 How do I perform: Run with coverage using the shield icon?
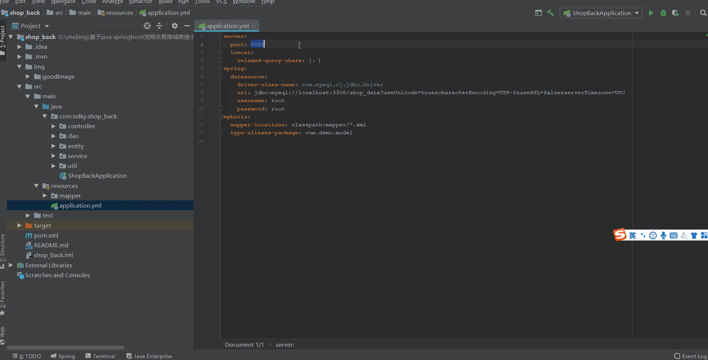(675, 13)
